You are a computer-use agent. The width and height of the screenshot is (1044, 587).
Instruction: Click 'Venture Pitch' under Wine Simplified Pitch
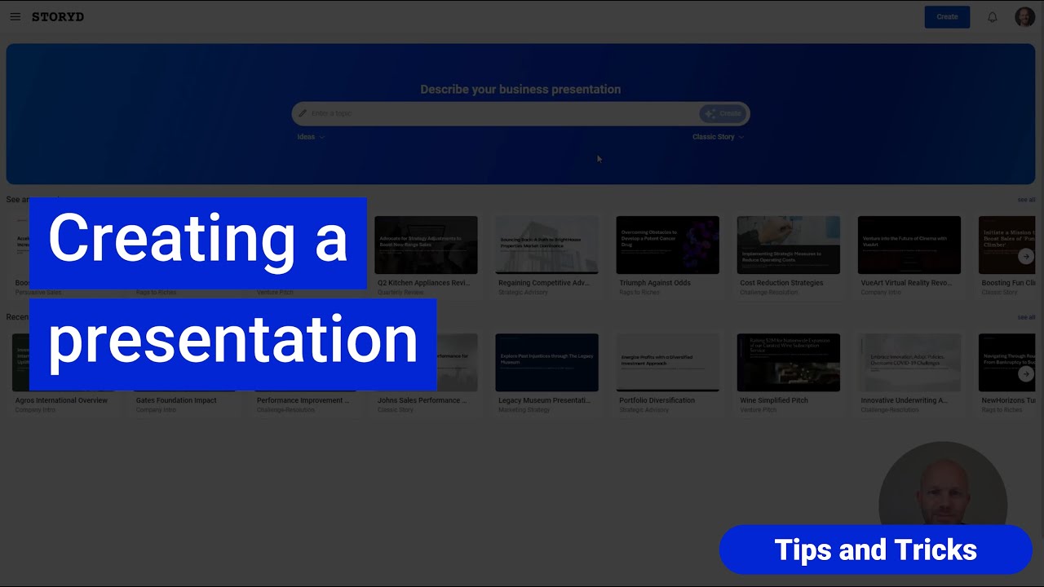point(757,410)
